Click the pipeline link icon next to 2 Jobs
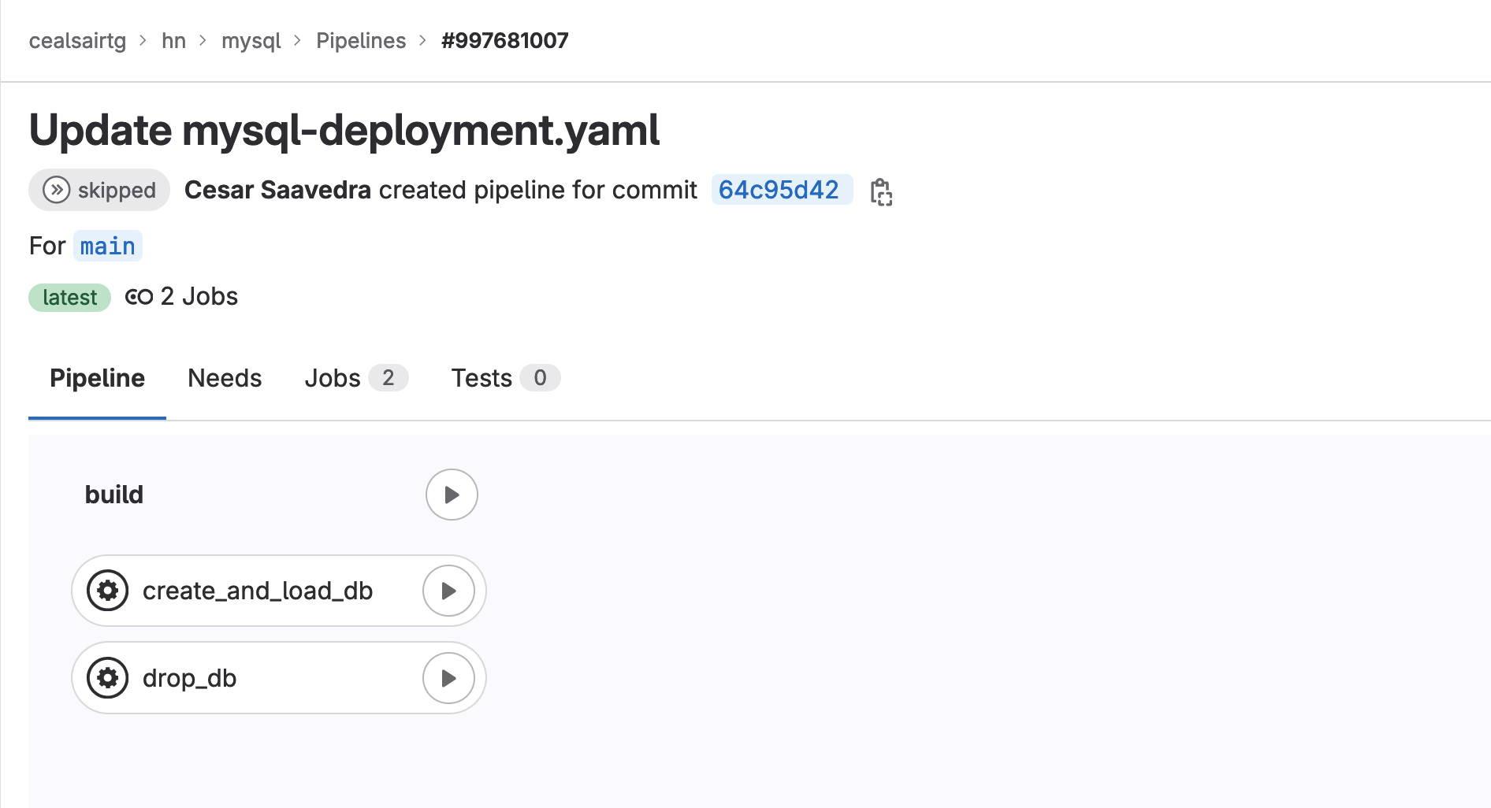 (138, 297)
